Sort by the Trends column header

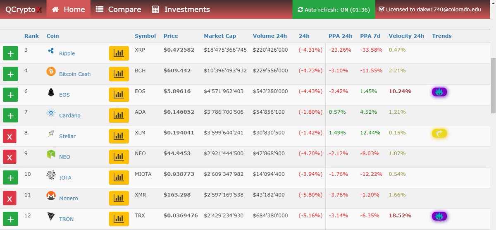442,36
